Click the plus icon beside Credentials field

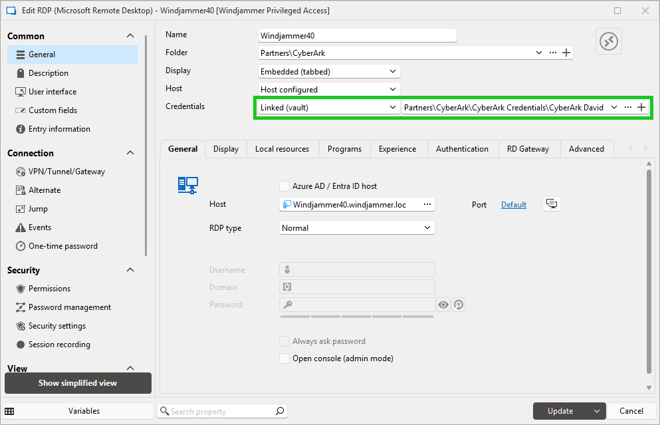tap(641, 107)
